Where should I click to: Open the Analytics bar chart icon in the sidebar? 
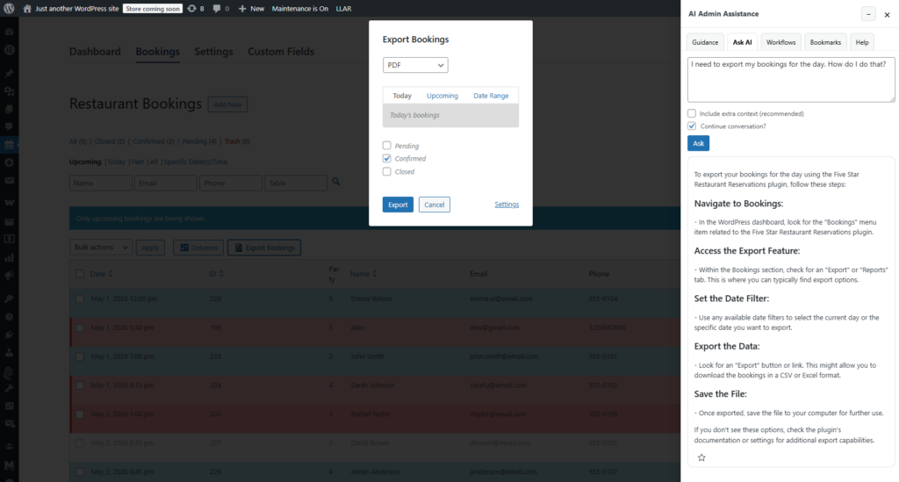coord(9,257)
